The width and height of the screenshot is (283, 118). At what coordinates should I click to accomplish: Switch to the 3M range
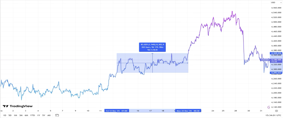tap(21, 115)
